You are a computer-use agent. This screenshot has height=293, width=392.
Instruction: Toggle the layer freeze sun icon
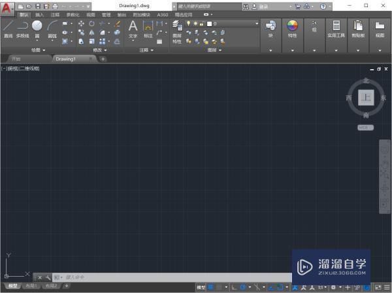[195, 23]
